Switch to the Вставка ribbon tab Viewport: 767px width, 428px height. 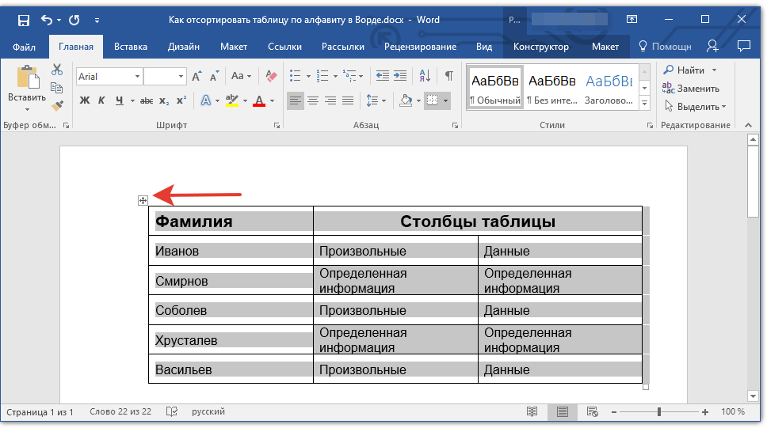(130, 47)
